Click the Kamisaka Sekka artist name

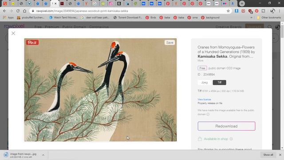click(212, 56)
